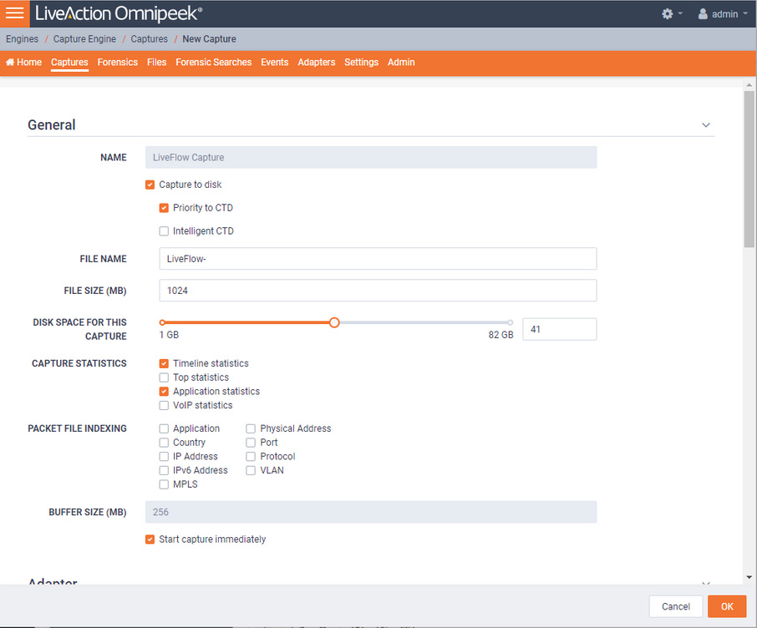Open the Admin tab
757x628 pixels.
click(x=401, y=63)
